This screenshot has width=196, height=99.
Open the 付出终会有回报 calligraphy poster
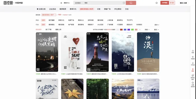[x=47, y=89]
